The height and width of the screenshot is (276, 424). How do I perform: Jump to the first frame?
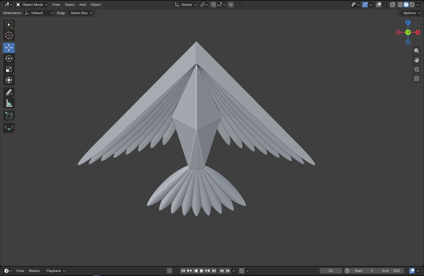pyautogui.click(x=183, y=271)
